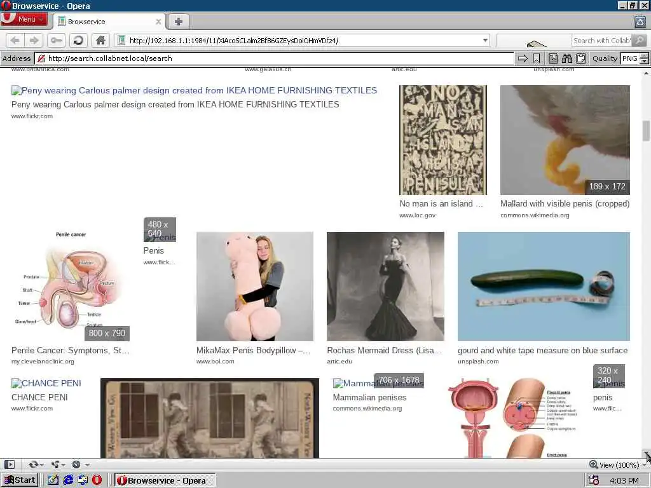Click the vertical scrollbar thumb
The image size is (651, 488).
pos(646,130)
